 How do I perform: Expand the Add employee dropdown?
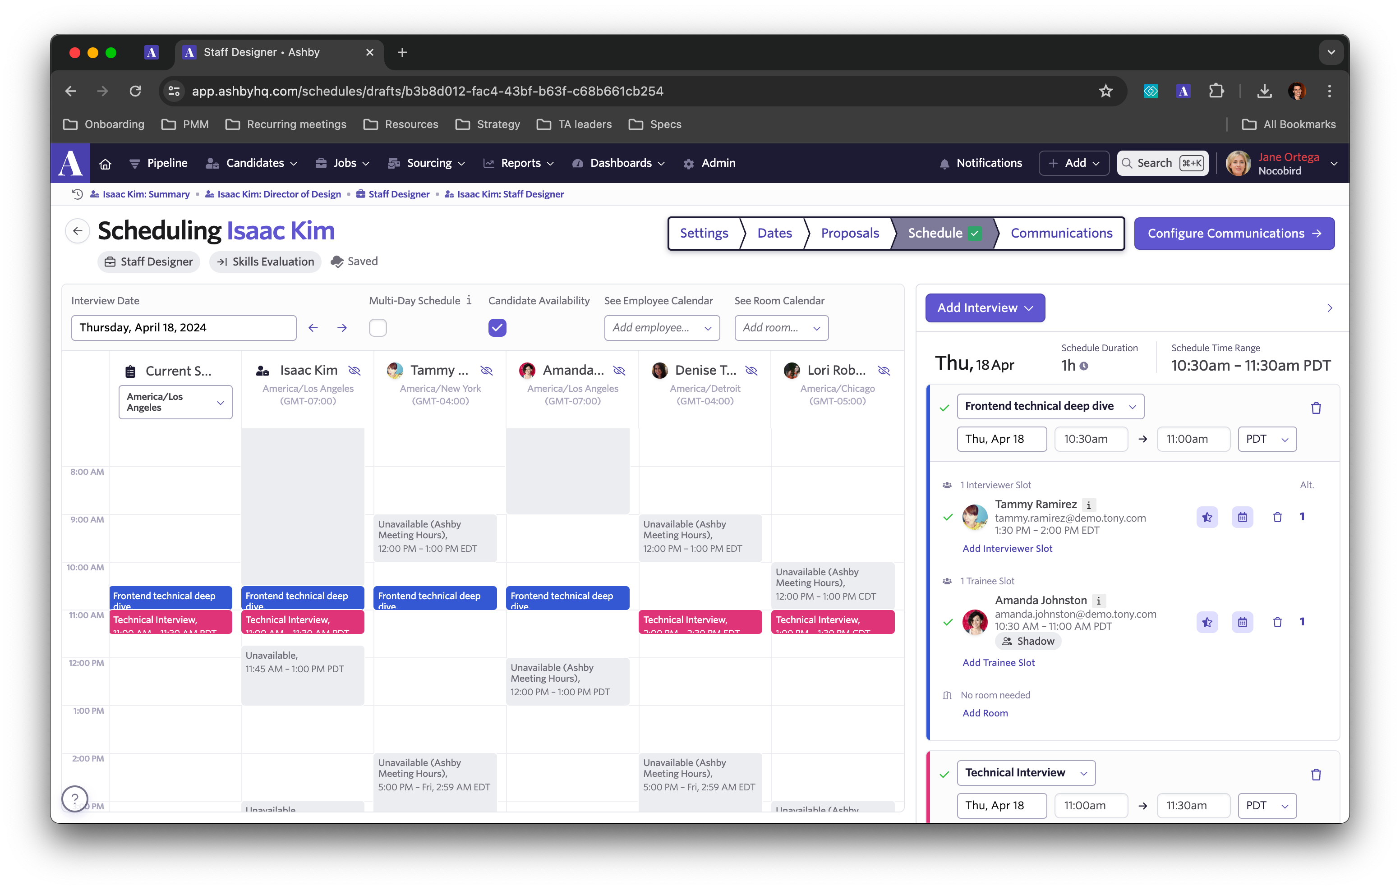pyautogui.click(x=662, y=328)
